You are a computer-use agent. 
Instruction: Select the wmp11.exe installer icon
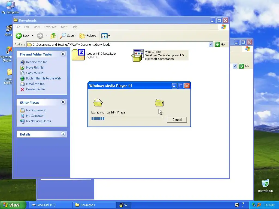tap(138, 56)
